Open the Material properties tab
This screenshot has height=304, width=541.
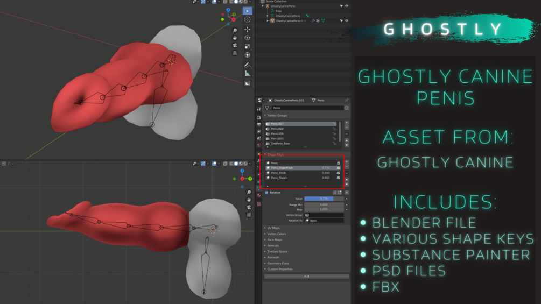click(x=259, y=195)
